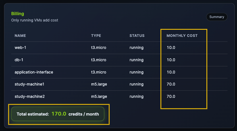Screen dimensions: 237x131
Task: Select the study-machine1 VM name
Action: click(30, 84)
